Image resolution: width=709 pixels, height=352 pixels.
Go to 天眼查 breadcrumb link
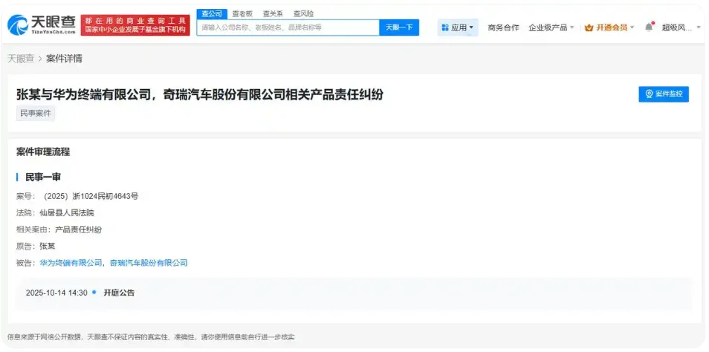20,59
